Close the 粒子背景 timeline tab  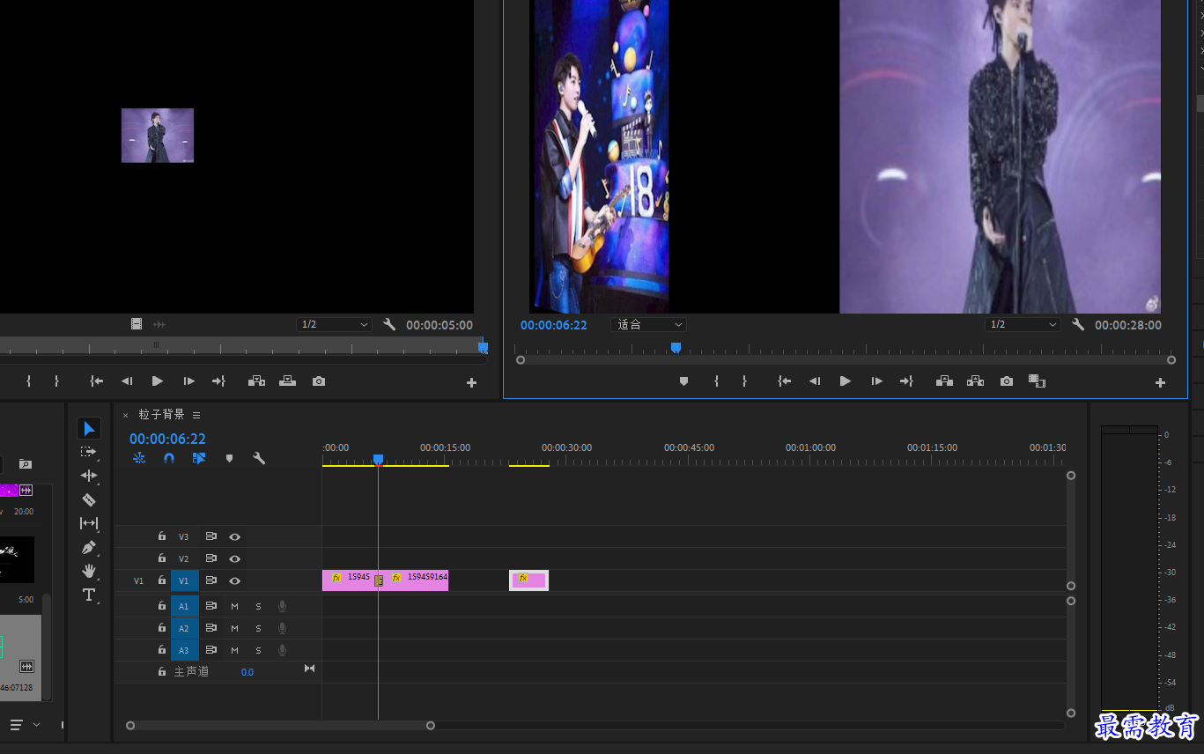pyautogui.click(x=125, y=415)
